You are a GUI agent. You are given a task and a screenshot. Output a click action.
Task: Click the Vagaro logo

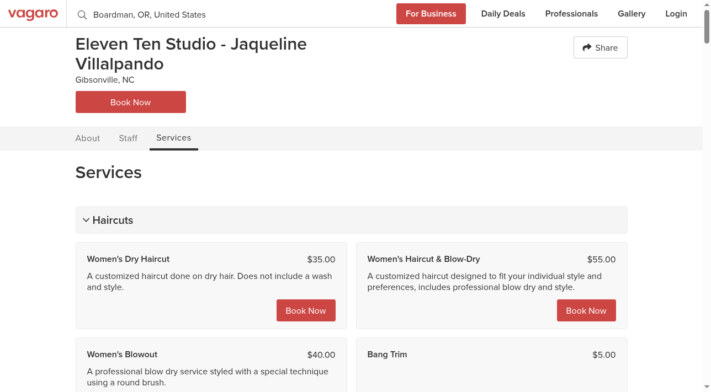(x=33, y=14)
